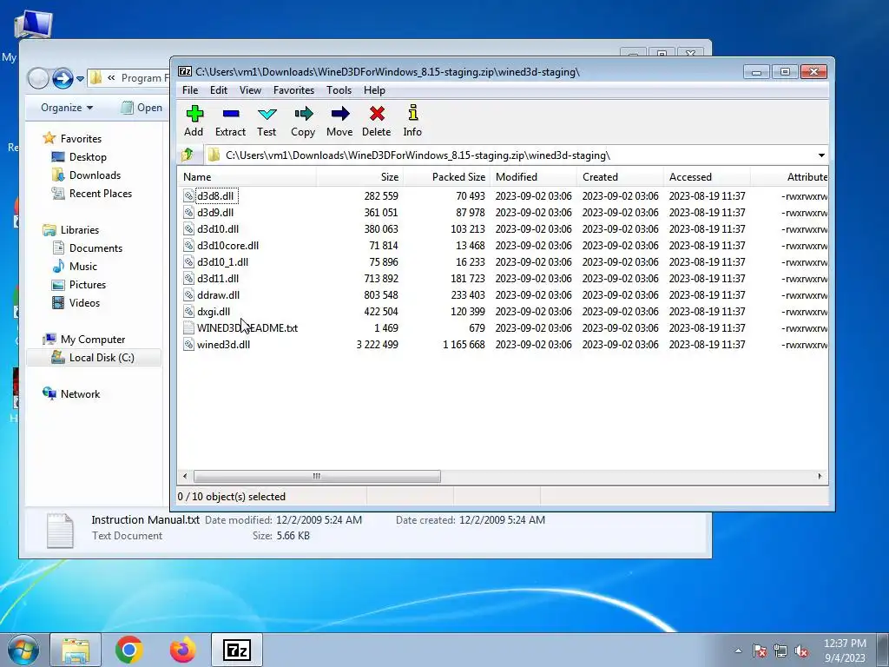
Task: Sort by Packed Size column
Action: [x=446, y=177]
